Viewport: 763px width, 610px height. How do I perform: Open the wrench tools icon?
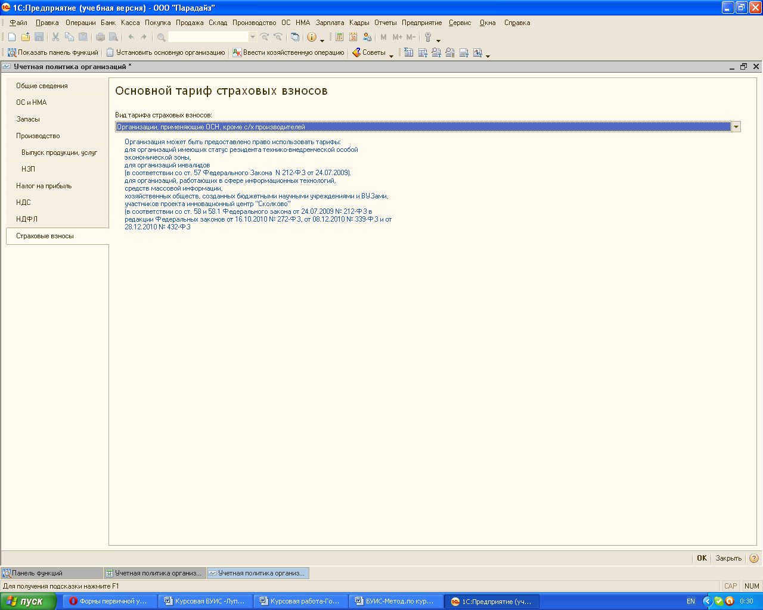point(428,37)
